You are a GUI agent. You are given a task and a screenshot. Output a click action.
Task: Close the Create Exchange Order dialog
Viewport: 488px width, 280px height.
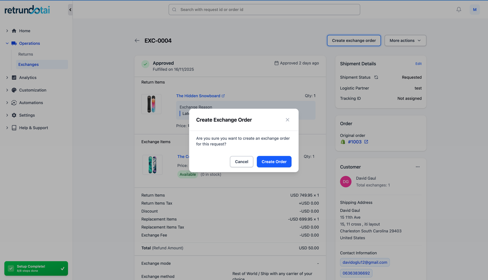[287, 120]
